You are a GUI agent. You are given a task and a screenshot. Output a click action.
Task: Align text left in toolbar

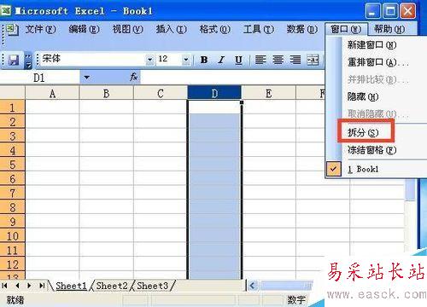click(x=260, y=60)
